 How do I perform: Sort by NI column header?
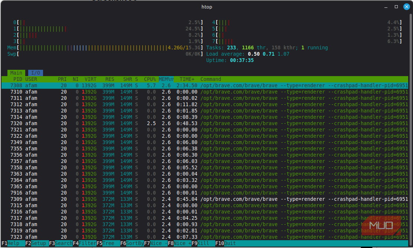pos(76,79)
